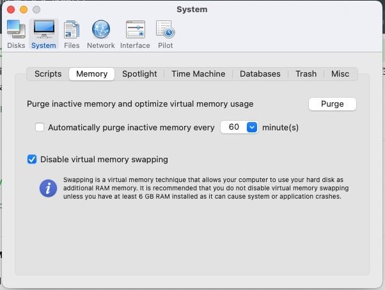Screen dimensions: 385x290
Task: Switch to the Databases tab
Action: coord(260,74)
